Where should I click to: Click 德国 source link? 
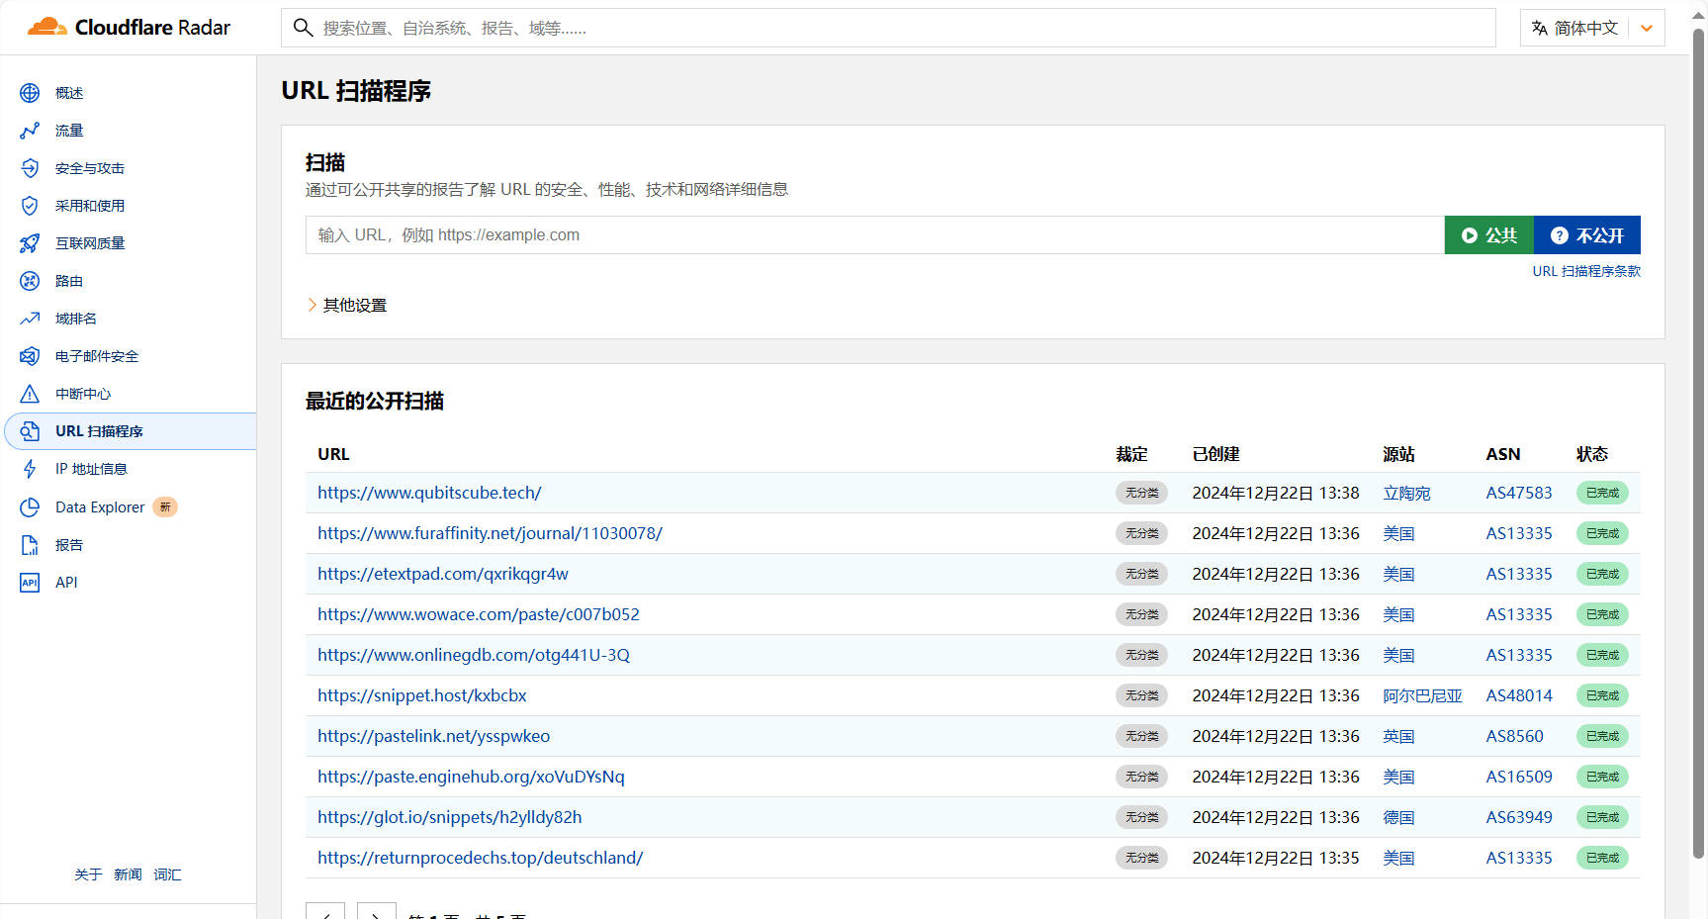click(x=1398, y=817)
